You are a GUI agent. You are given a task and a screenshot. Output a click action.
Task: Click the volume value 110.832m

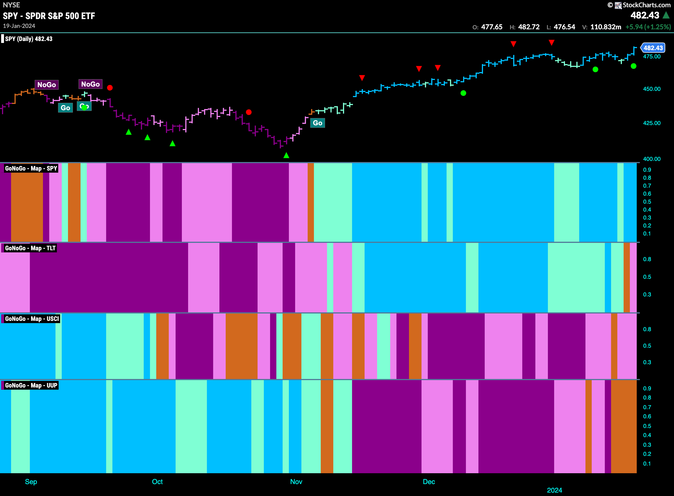click(x=606, y=27)
